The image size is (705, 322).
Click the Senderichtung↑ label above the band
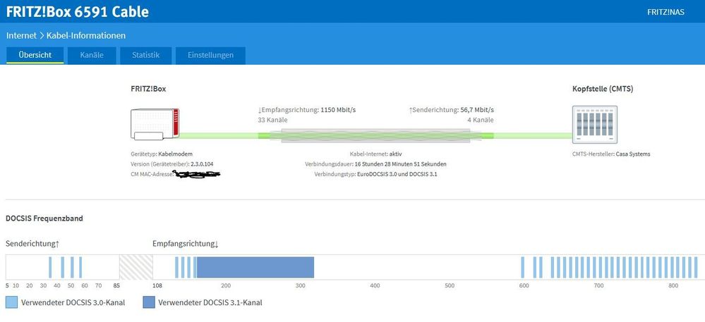pyautogui.click(x=32, y=244)
